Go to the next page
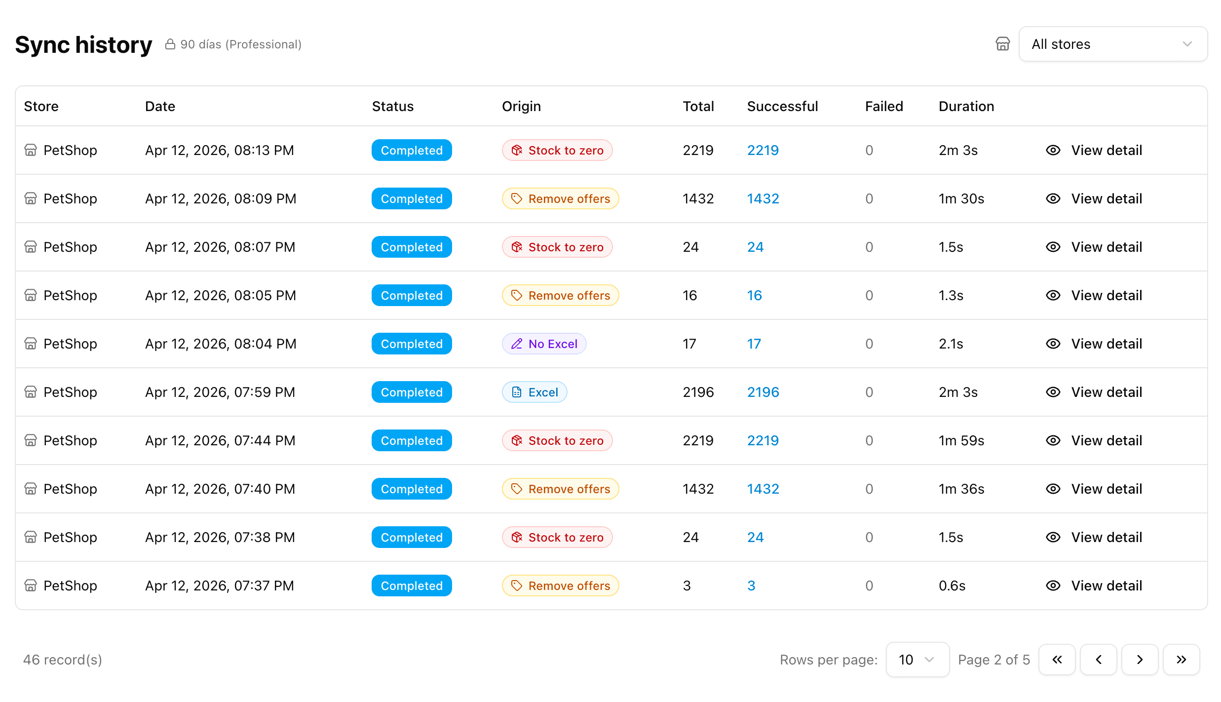1221x702 pixels. [1140, 660]
